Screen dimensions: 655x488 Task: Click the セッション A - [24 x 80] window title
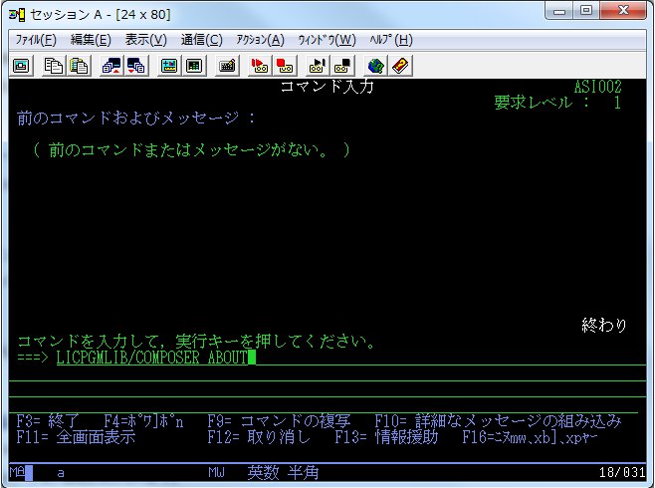(x=101, y=15)
